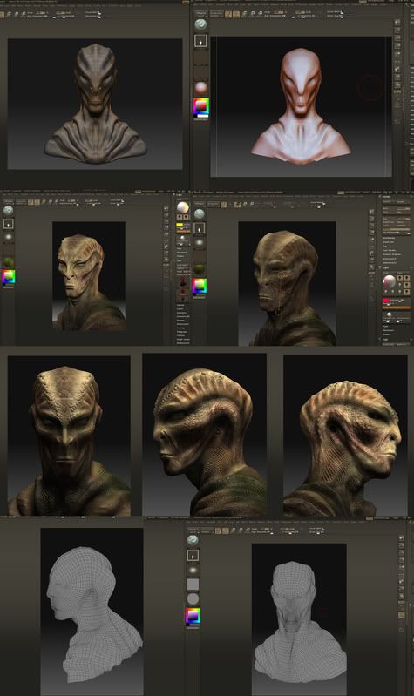414x696 pixels.
Task: Open the stroke thumbnail beside the three-quarter view textured alien
Action: coord(8,224)
